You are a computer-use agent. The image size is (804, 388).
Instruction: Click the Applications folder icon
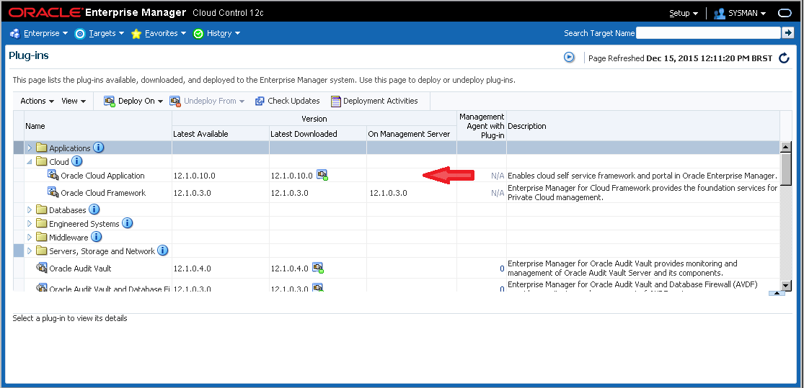click(x=42, y=148)
